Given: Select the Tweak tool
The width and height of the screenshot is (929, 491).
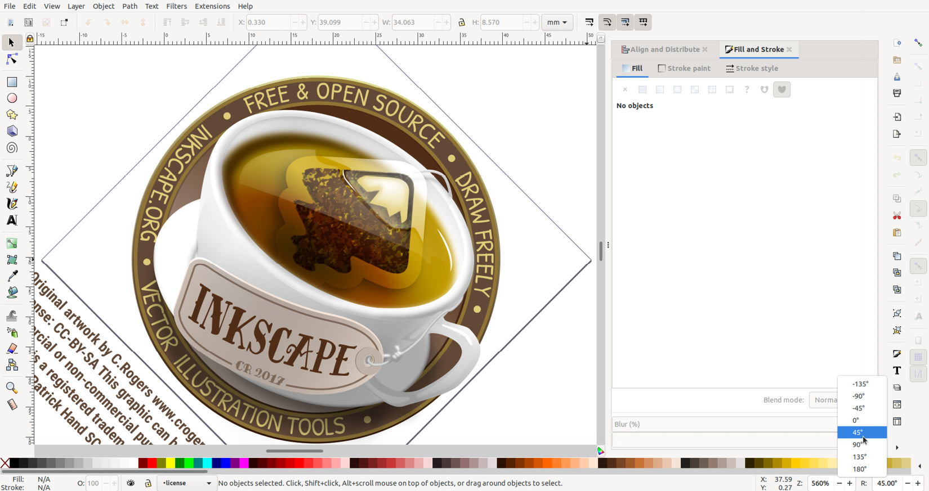Looking at the screenshot, I should click(11, 316).
